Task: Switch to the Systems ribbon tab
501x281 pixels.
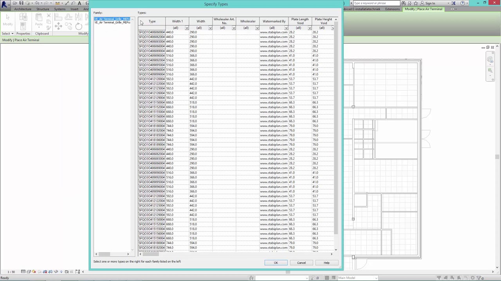Action: pos(60,9)
